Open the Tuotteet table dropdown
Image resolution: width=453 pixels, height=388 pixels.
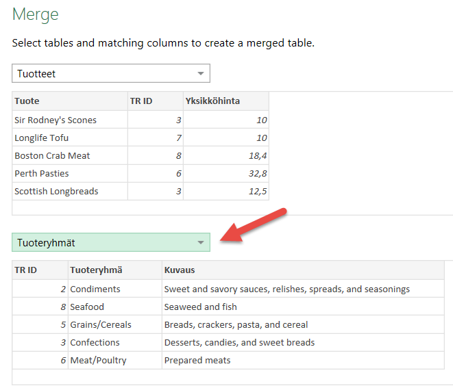click(200, 73)
